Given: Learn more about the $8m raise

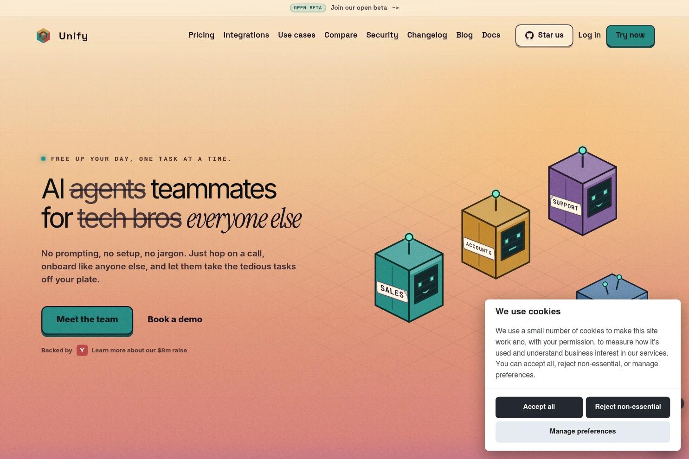Looking at the screenshot, I should [139, 351].
